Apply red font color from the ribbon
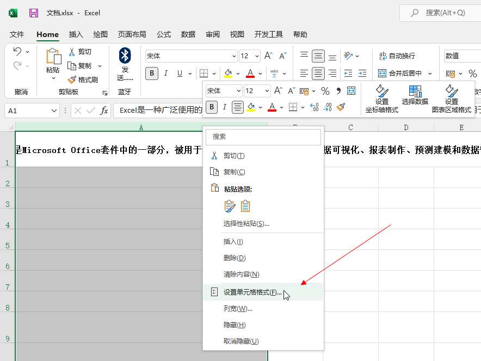This screenshot has height=361, width=481. point(250,74)
